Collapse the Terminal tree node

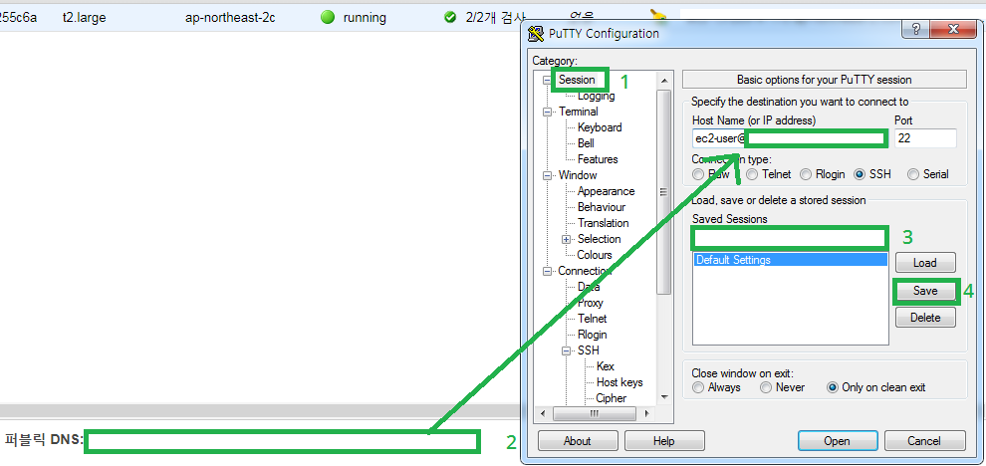546,112
